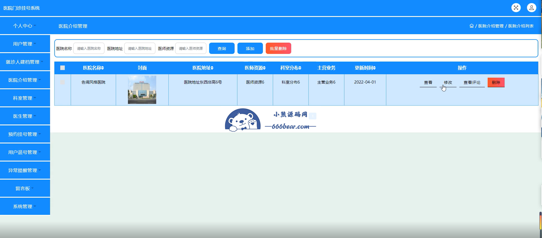This screenshot has height=238, width=542.
Task: Check the row checkbox for 色调风格医院
Action: [x=63, y=82]
